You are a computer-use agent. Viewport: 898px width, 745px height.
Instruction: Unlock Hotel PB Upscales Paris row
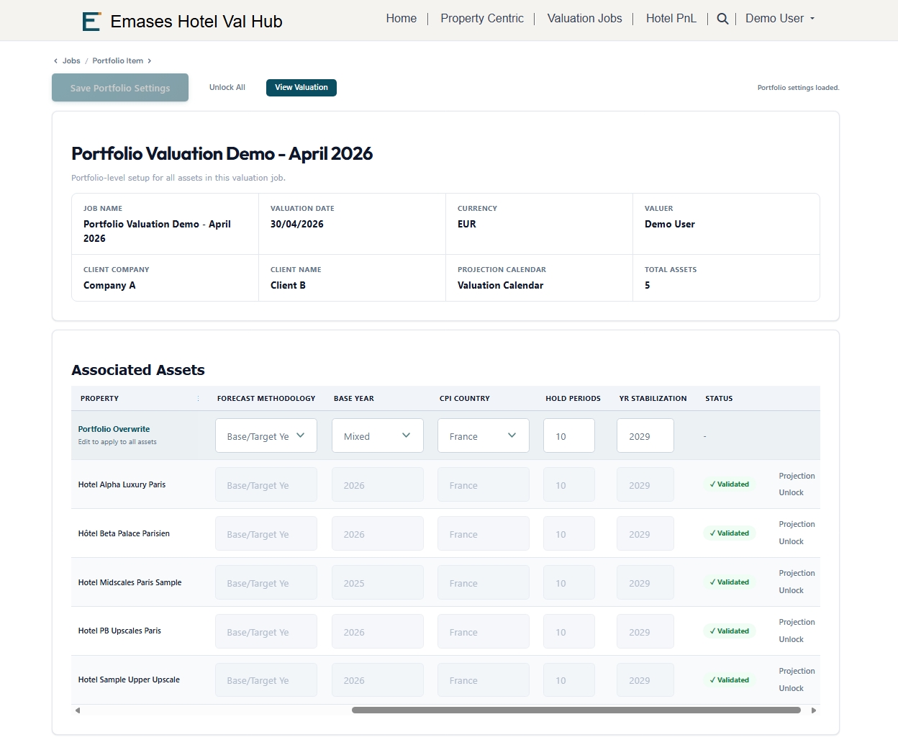(x=791, y=640)
